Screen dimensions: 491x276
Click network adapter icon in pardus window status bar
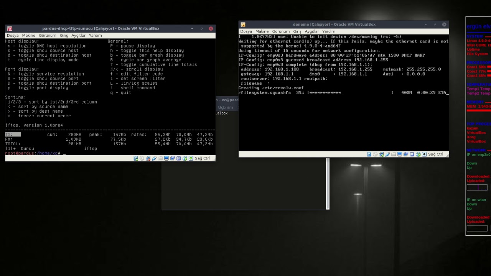click(148, 158)
